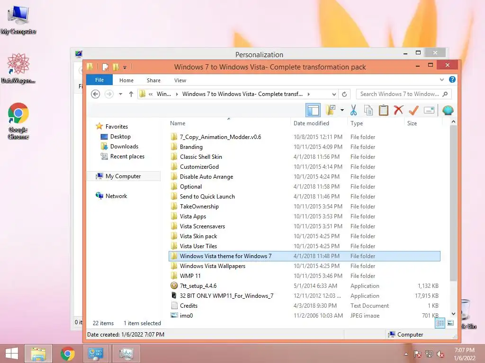Launch Google Chrome from the taskbar

(x=67, y=354)
